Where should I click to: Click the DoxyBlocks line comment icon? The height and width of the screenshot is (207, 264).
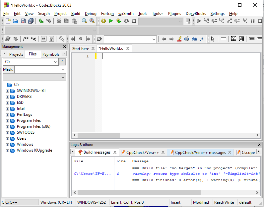click(33, 39)
